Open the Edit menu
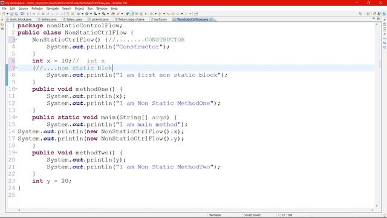Viewport: 387px width, 218px height. click(x=13, y=8)
